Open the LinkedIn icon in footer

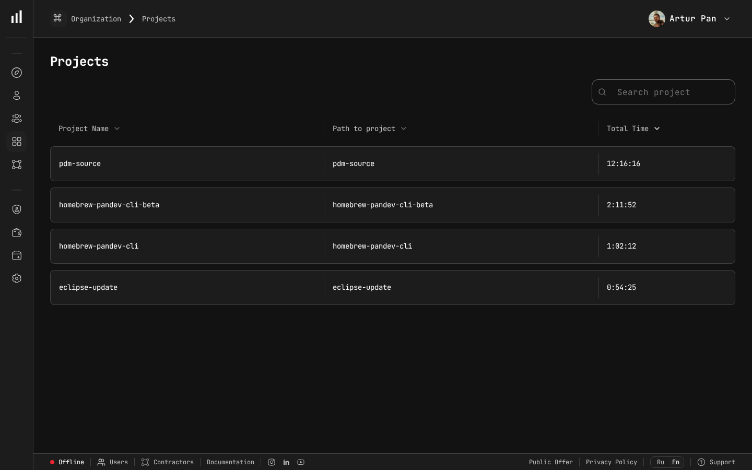[x=286, y=462]
